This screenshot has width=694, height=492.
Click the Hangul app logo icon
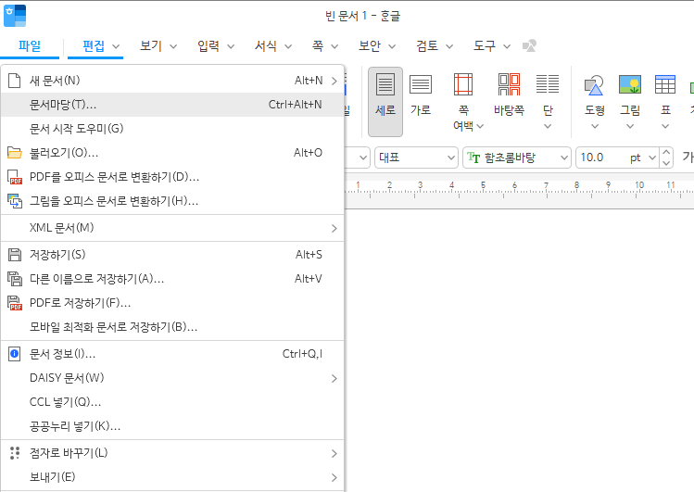pos(15,16)
